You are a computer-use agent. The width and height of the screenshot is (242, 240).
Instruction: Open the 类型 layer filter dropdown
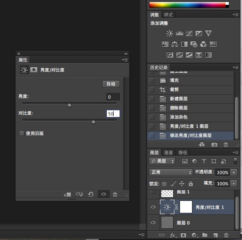coord(162,161)
